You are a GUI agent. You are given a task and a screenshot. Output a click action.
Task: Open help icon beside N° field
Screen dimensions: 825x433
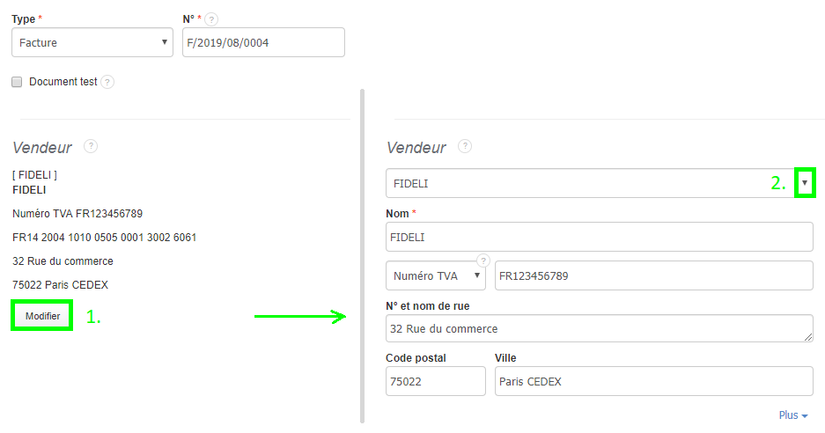pos(211,19)
